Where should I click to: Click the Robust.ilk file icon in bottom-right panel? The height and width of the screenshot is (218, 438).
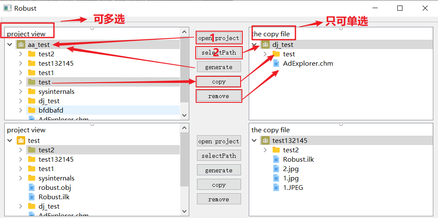pyautogui.click(x=277, y=160)
